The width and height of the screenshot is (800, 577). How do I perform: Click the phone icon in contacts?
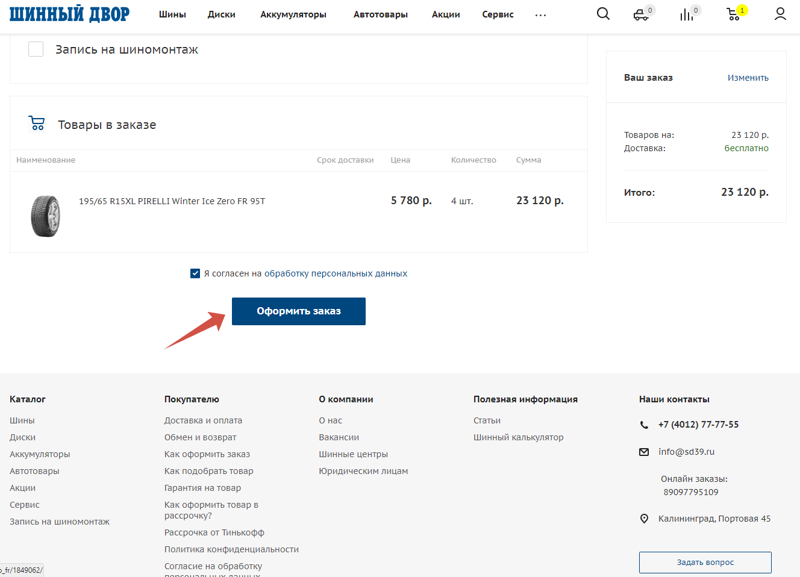[644, 425]
